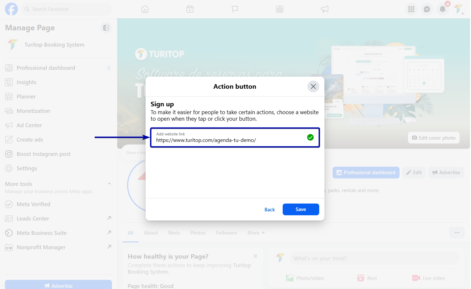
Task: Switch to the All tab
Action: [x=131, y=233]
